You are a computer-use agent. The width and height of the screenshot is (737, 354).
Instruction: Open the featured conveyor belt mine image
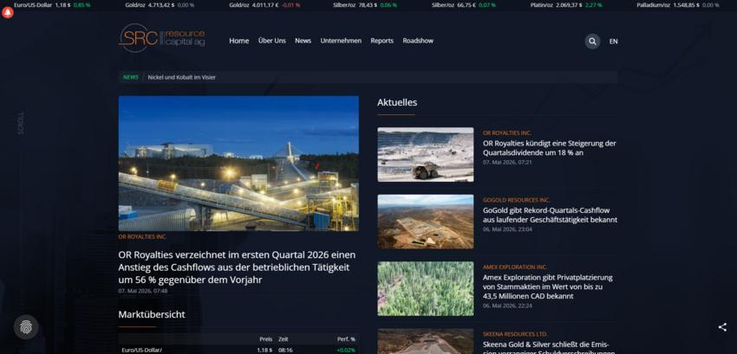pos(238,164)
